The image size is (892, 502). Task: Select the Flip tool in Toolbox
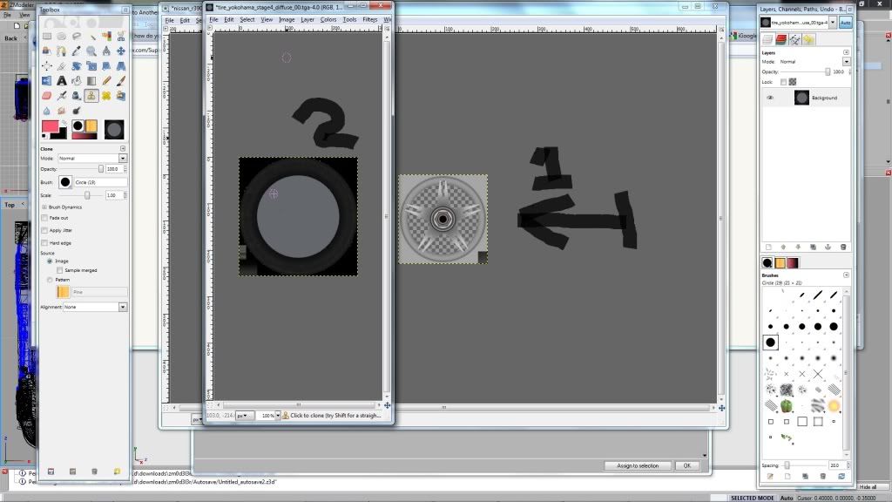pyautogui.click(x=47, y=81)
